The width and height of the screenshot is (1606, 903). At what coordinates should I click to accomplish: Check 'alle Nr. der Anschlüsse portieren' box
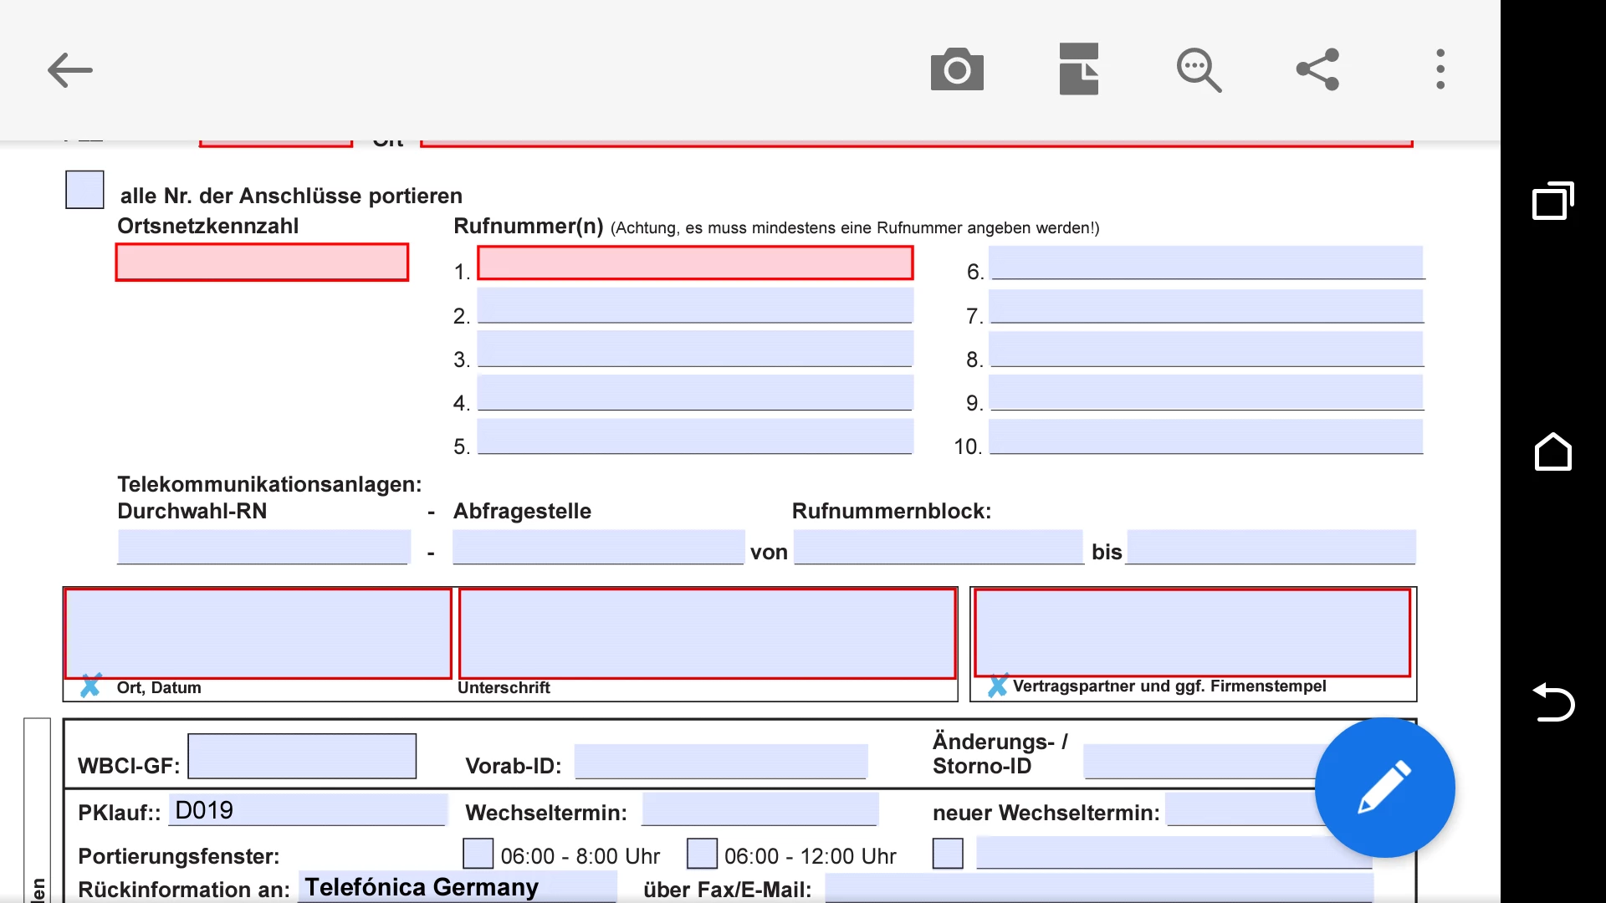(x=84, y=190)
